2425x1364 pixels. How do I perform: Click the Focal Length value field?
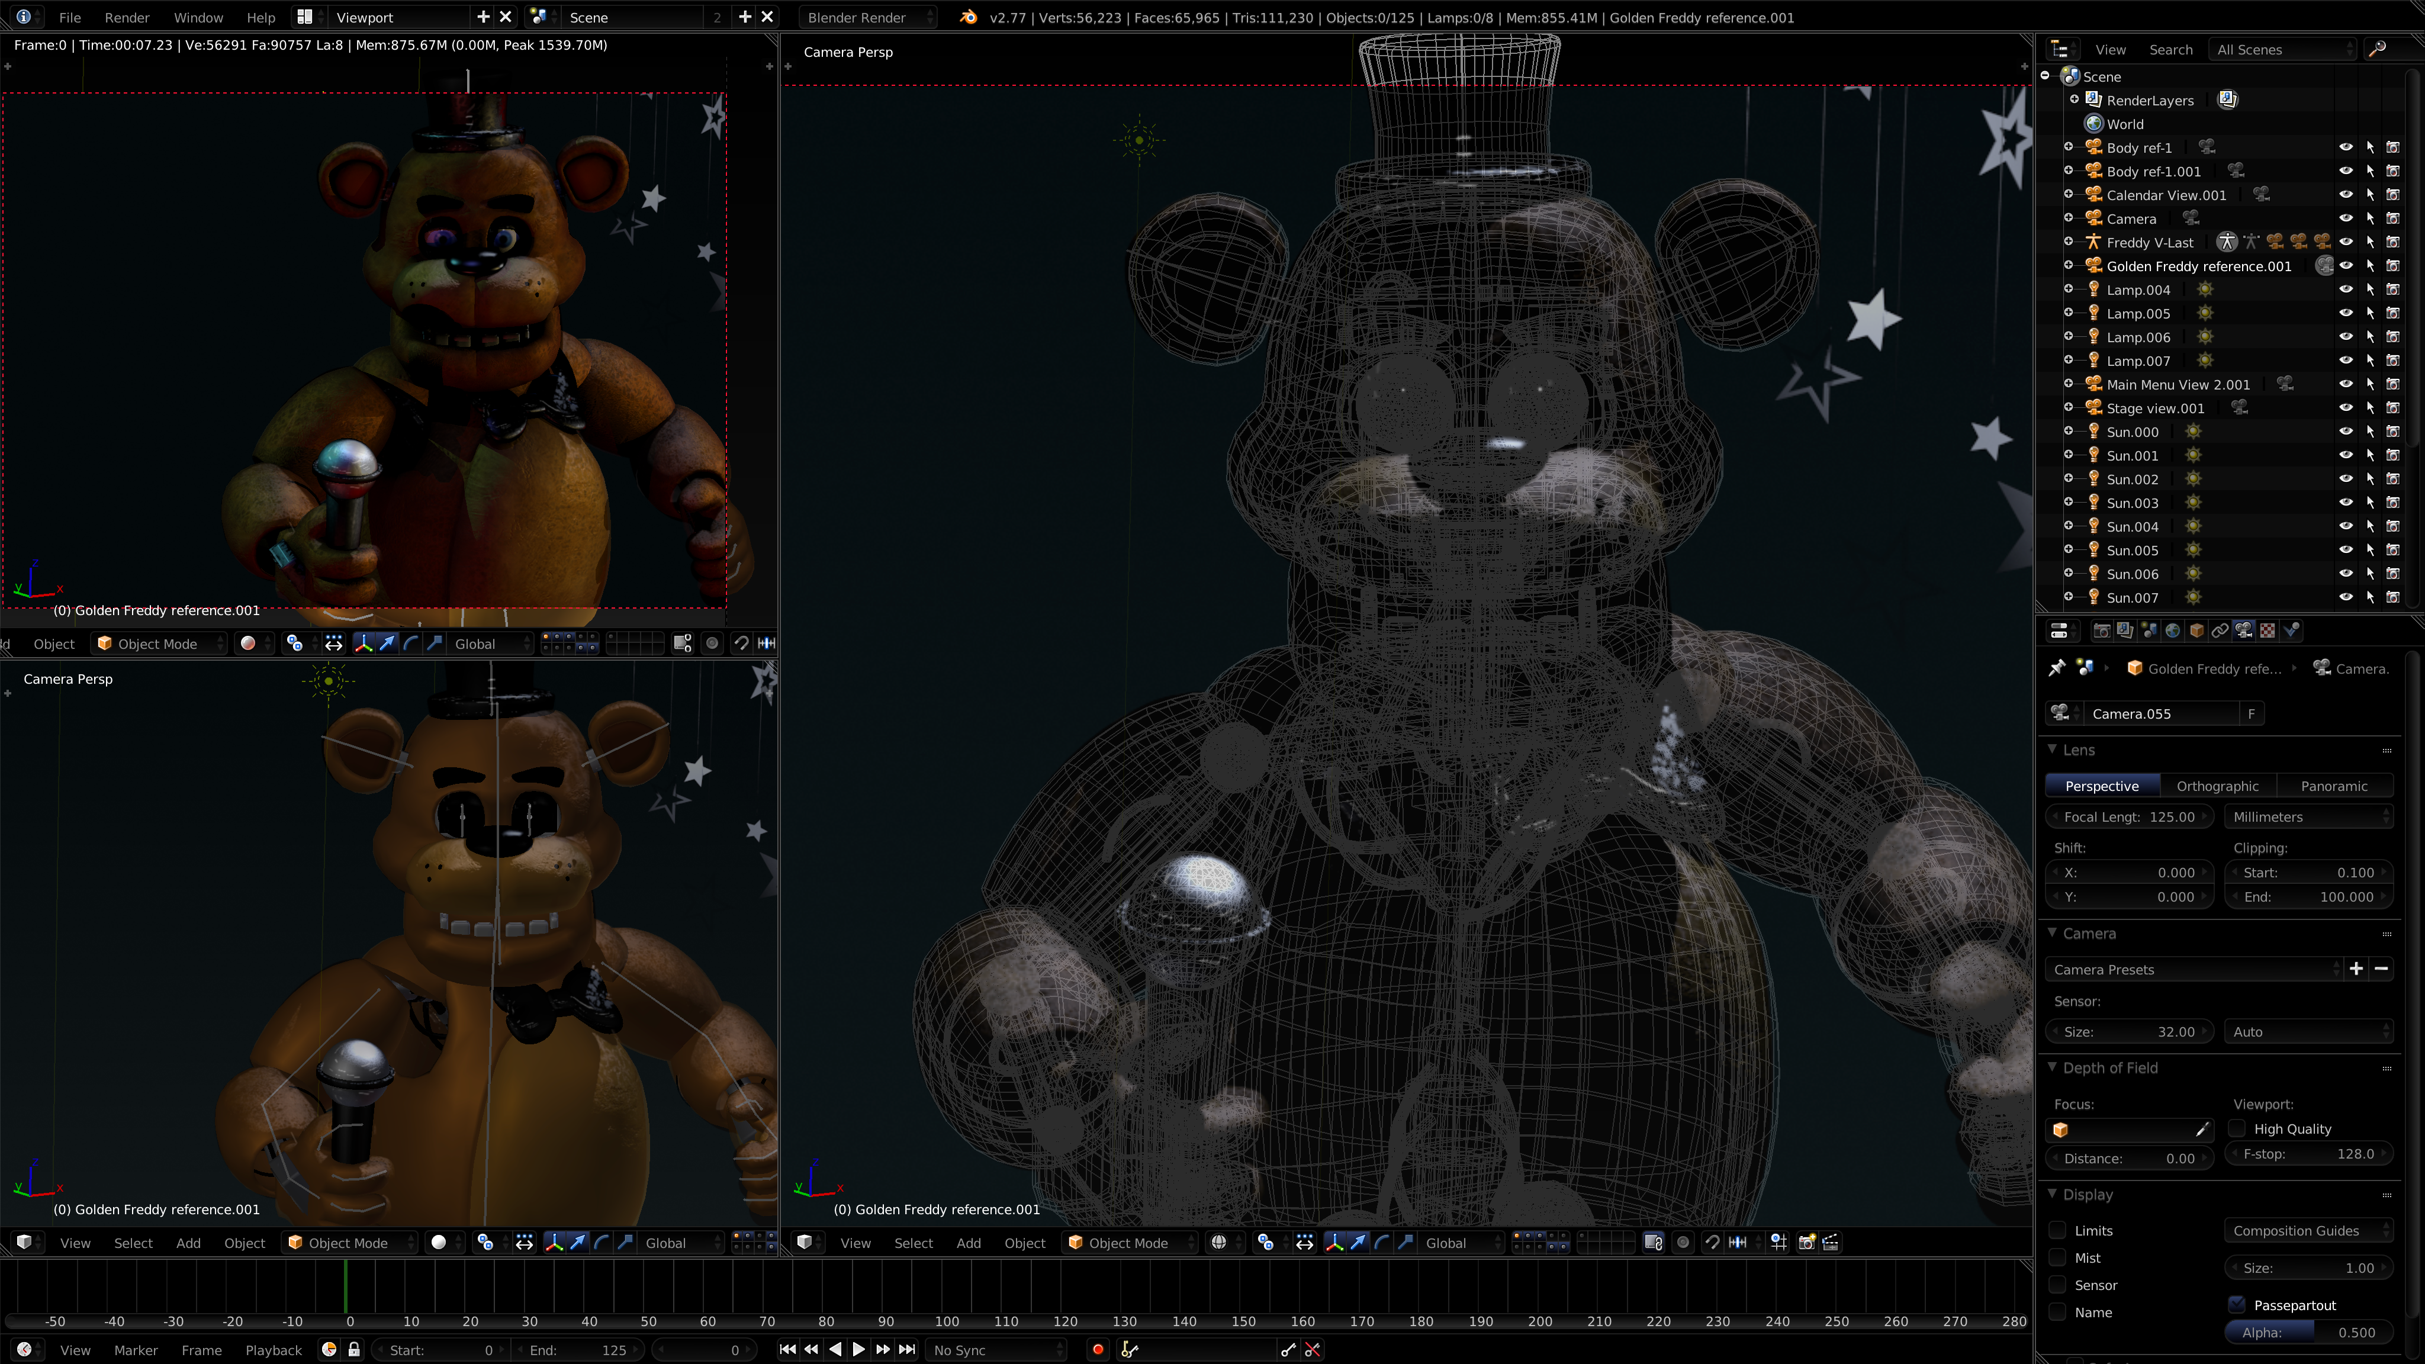(2130, 817)
